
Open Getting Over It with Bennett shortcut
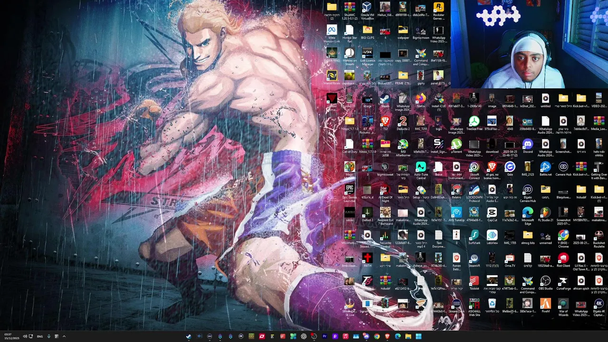click(x=599, y=170)
